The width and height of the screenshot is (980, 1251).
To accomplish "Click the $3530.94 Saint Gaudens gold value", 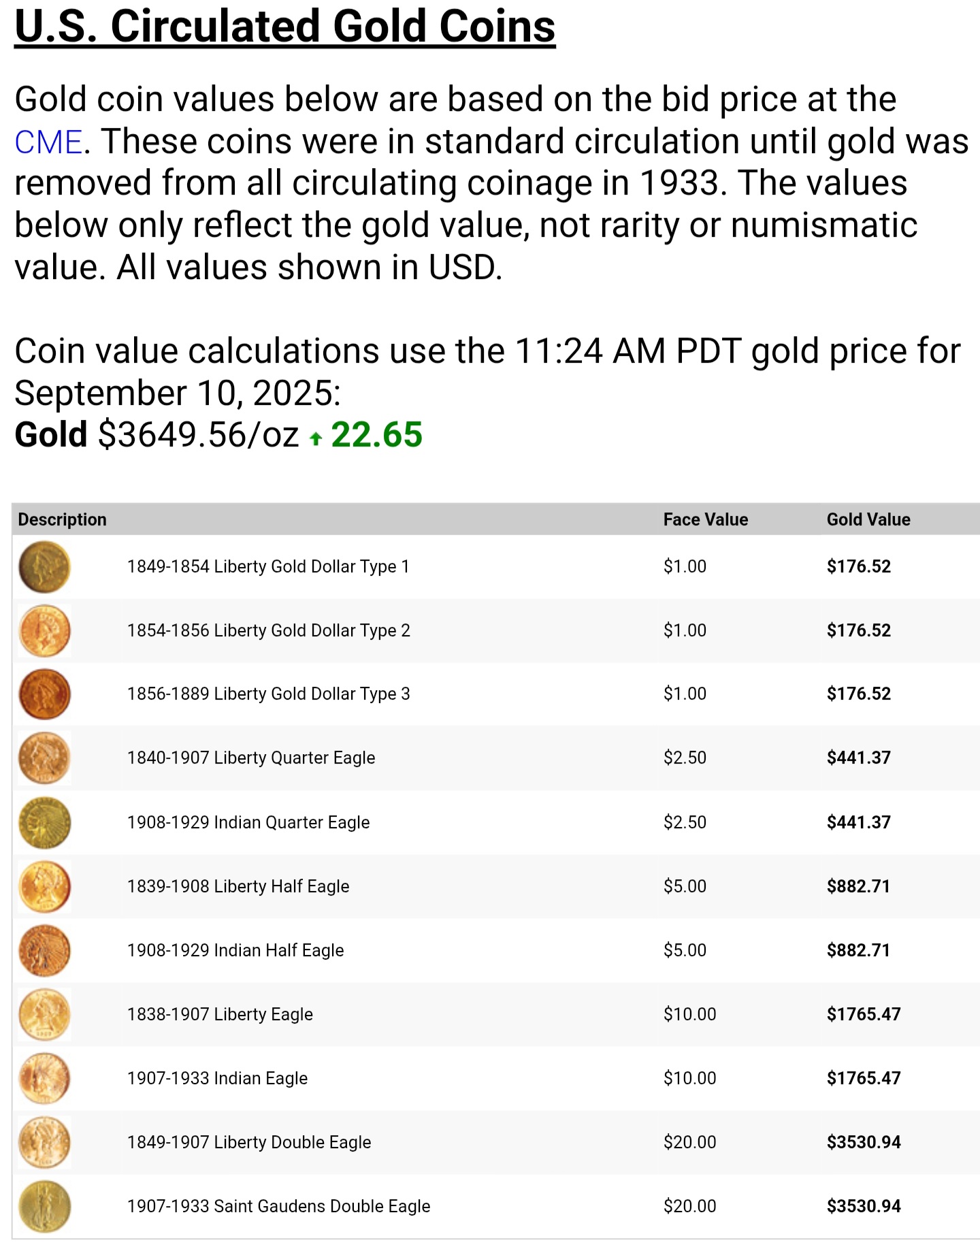I will [863, 1207].
